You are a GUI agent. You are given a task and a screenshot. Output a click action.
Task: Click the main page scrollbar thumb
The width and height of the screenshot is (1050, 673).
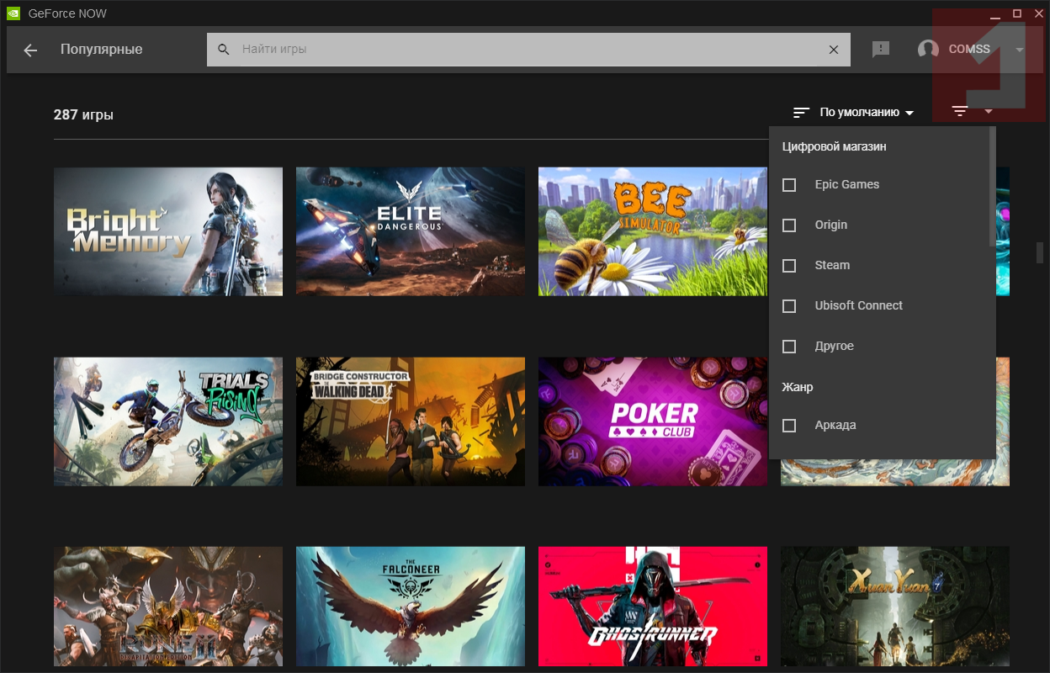point(1040,252)
